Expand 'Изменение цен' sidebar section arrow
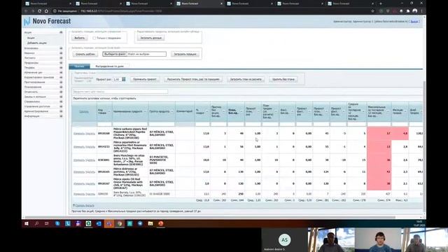The height and width of the screenshot is (252, 448). [61, 73]
